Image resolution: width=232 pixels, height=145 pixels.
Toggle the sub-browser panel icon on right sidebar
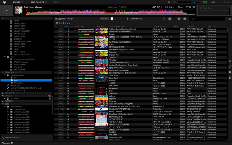(230, 78)
